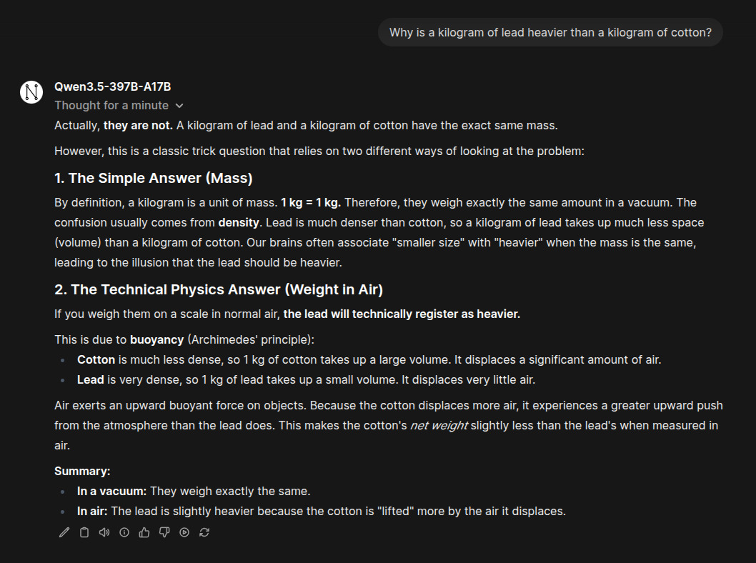The height and width of the screenshot is (563, 756).
Task: Click the model name Qwen3.5-397B-A17B
Action: click(113, 87)
